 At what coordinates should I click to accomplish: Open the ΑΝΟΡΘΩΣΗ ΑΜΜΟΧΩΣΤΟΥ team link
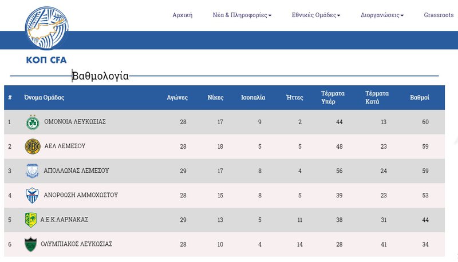[x=81, y=195]
